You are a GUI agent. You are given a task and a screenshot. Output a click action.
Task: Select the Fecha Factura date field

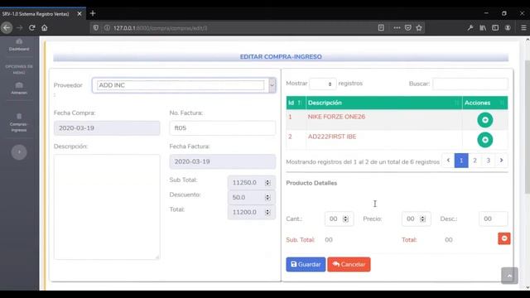pyautogui.click(x=223, y=161)
